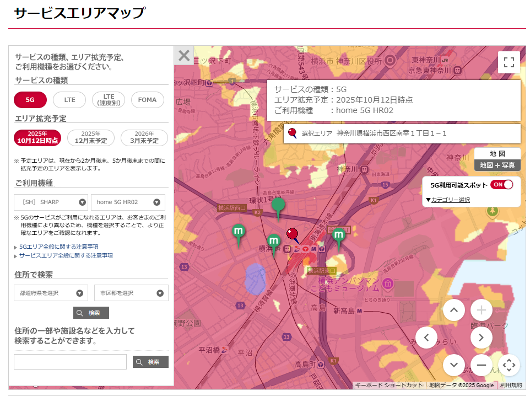Expand the カテゴリー選択 category selector

448,200
